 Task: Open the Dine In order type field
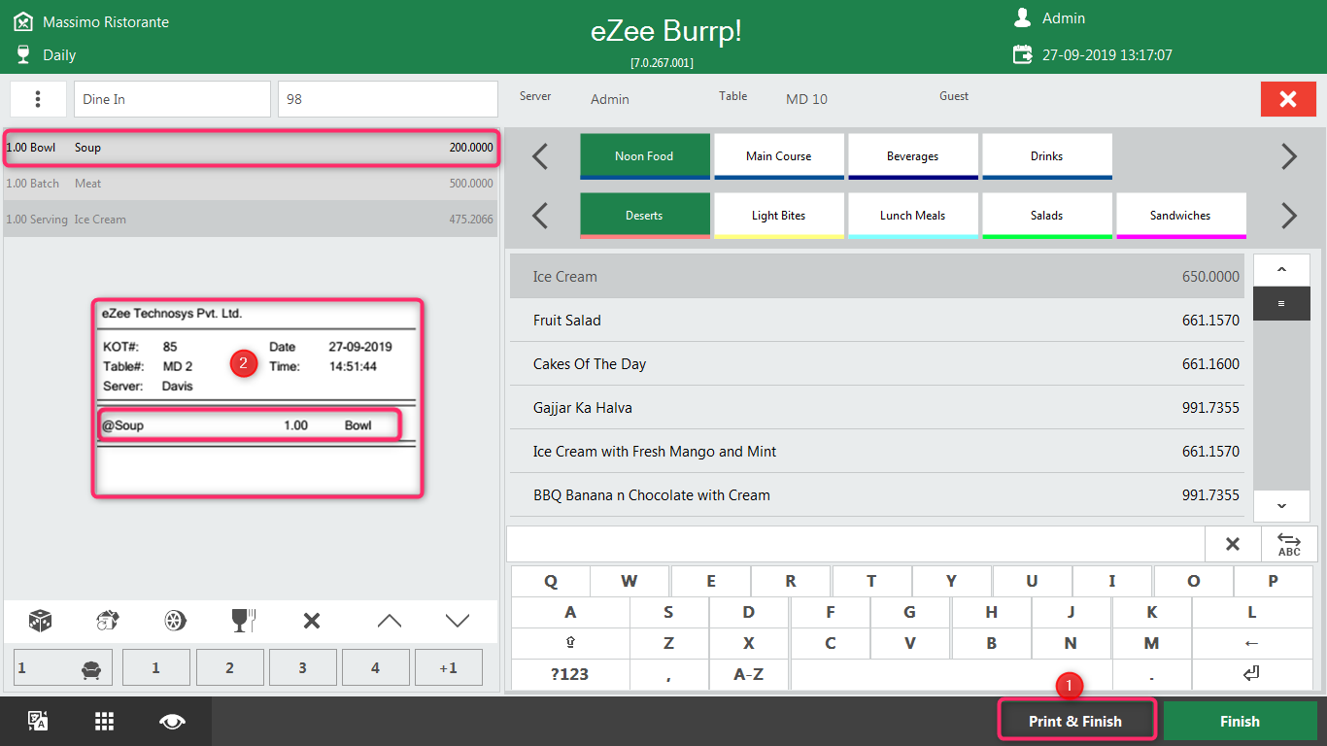172,99
